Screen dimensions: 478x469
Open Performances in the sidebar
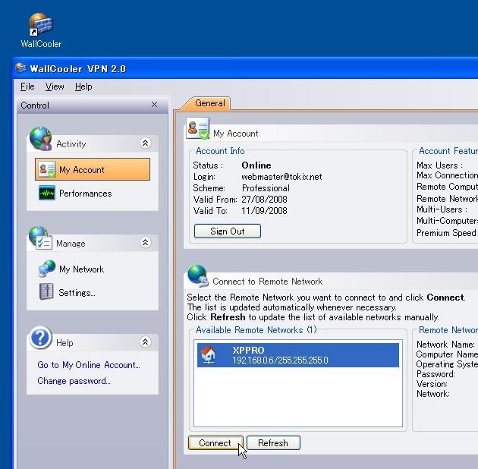point(85,194)
